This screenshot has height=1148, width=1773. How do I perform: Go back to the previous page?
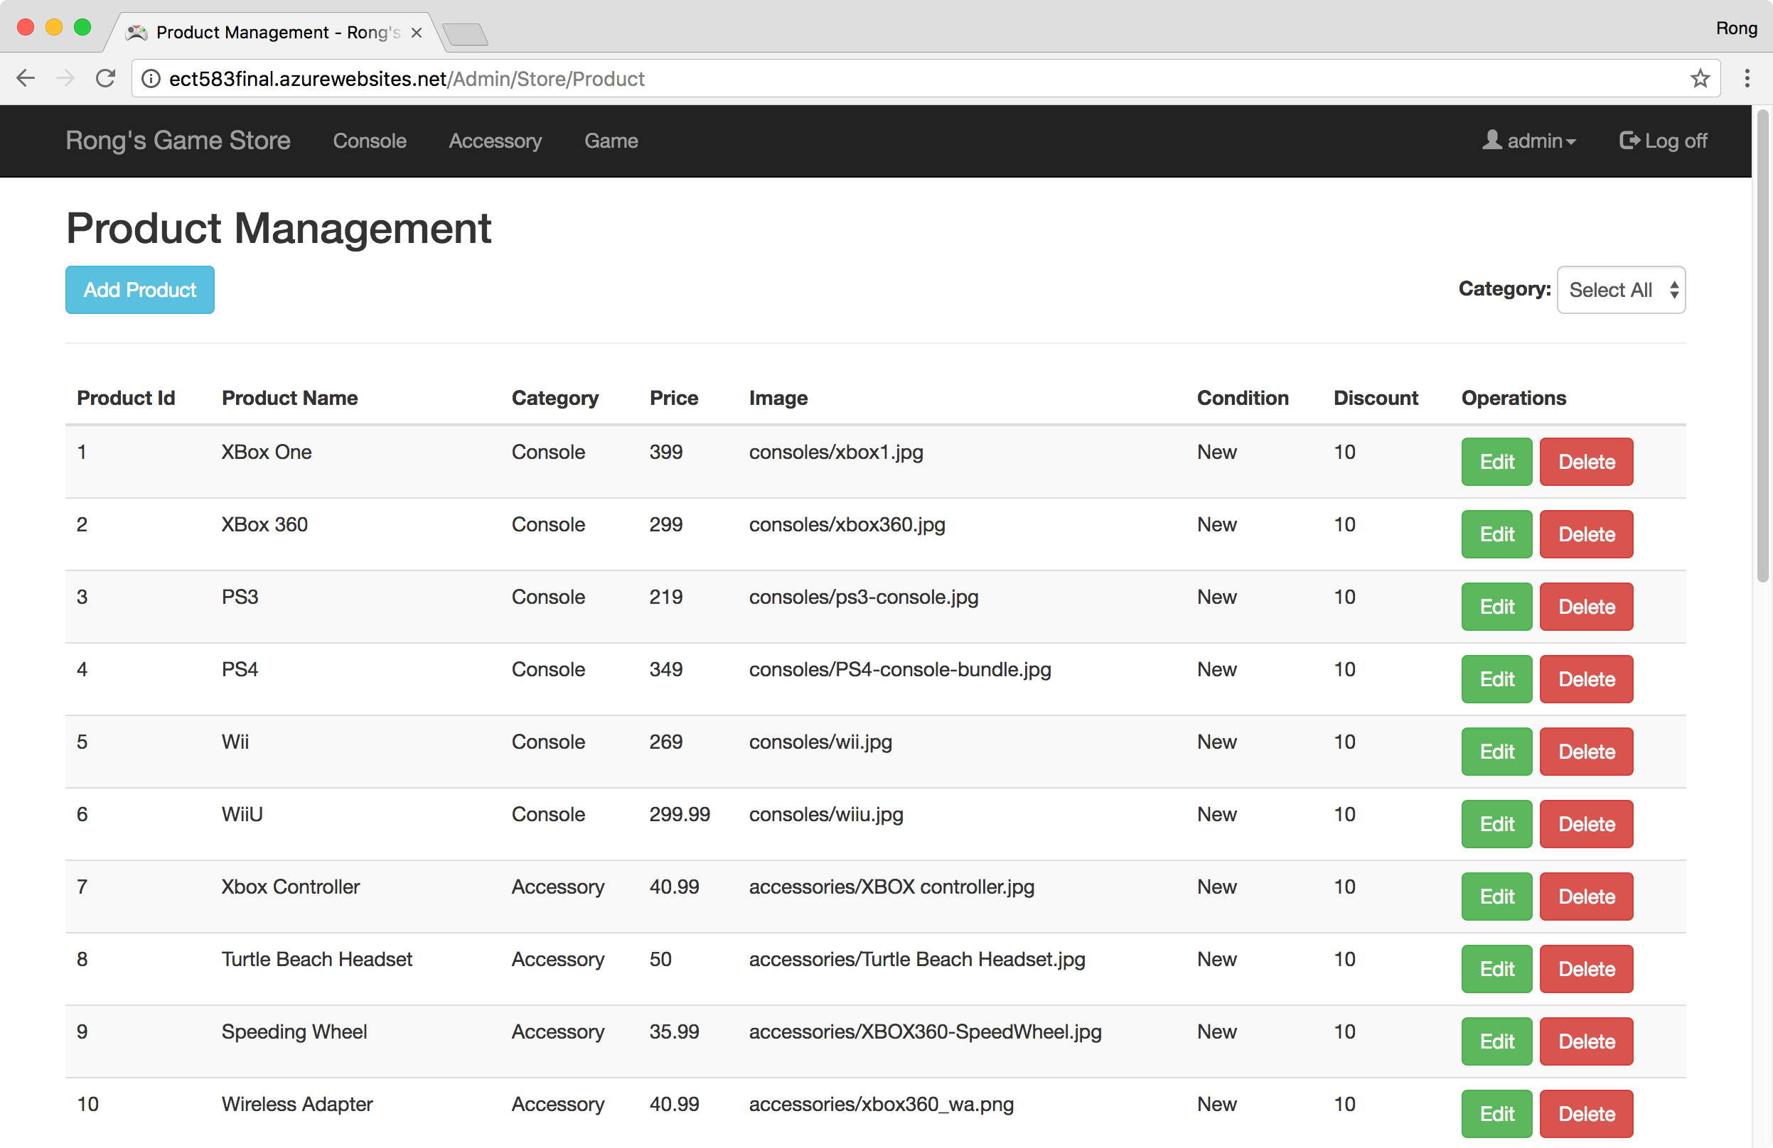[x=26, y=78]
